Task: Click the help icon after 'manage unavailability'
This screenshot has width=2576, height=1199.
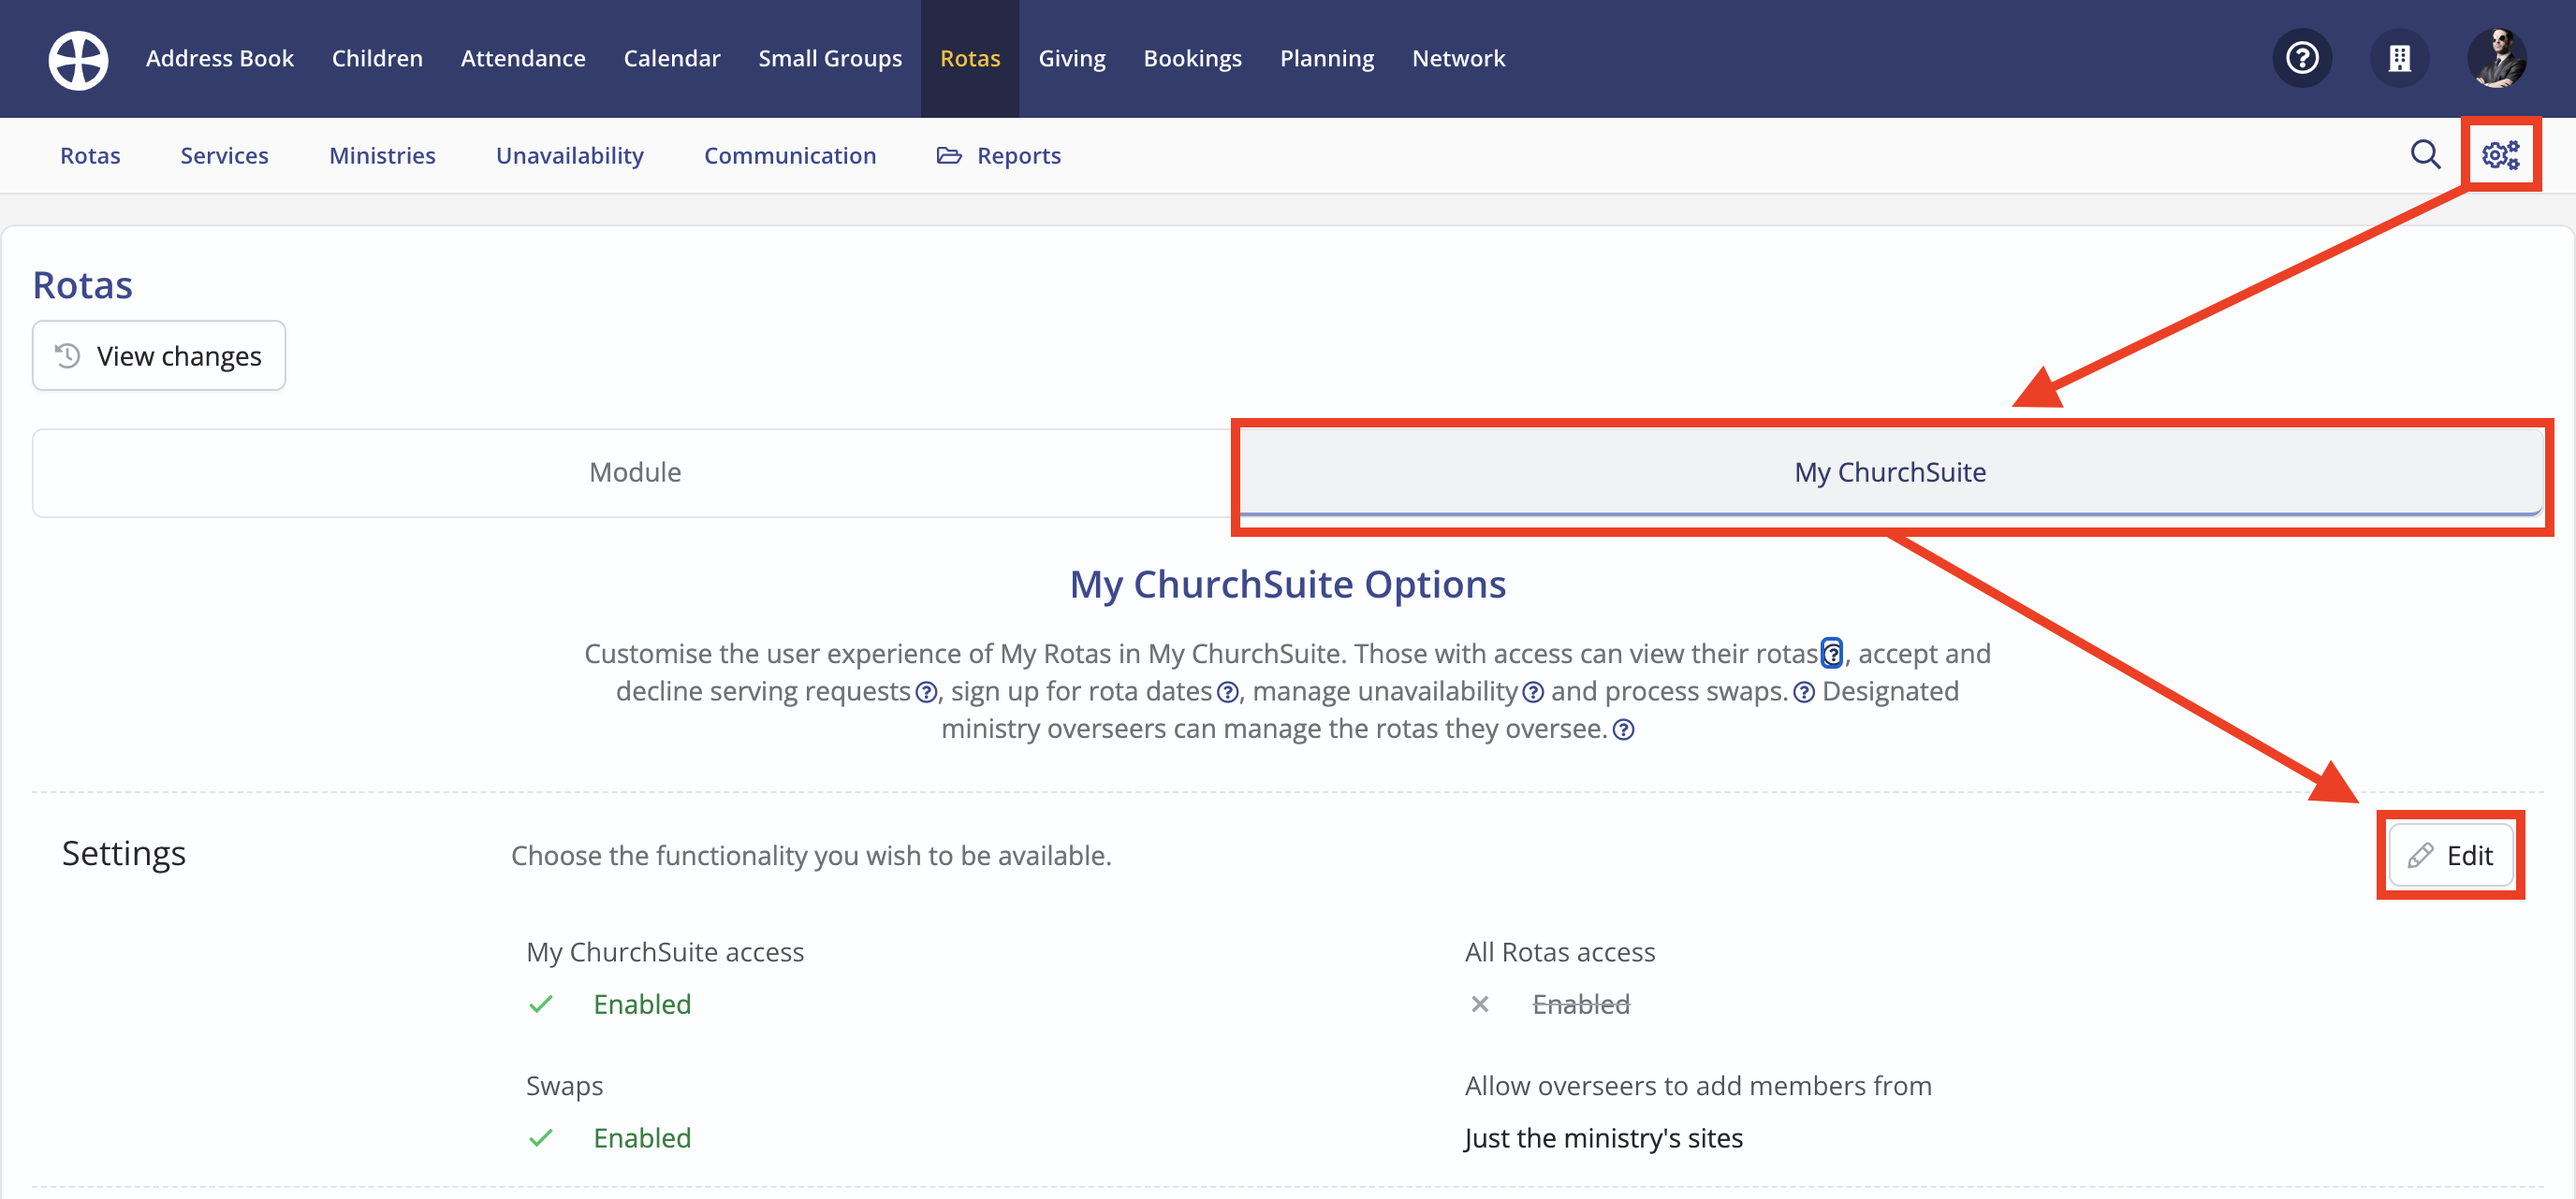Action: tap(1533, 692)
